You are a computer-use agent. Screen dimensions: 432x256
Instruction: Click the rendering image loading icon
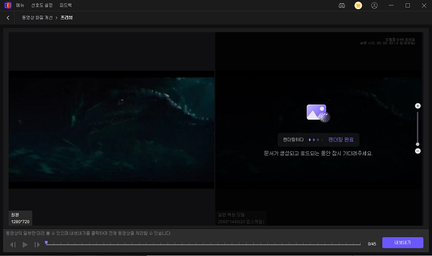coord(318,113)
